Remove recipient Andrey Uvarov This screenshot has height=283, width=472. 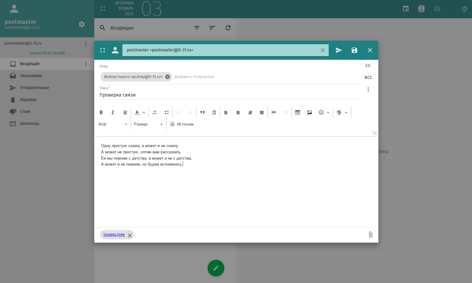[x=168, y=77]
